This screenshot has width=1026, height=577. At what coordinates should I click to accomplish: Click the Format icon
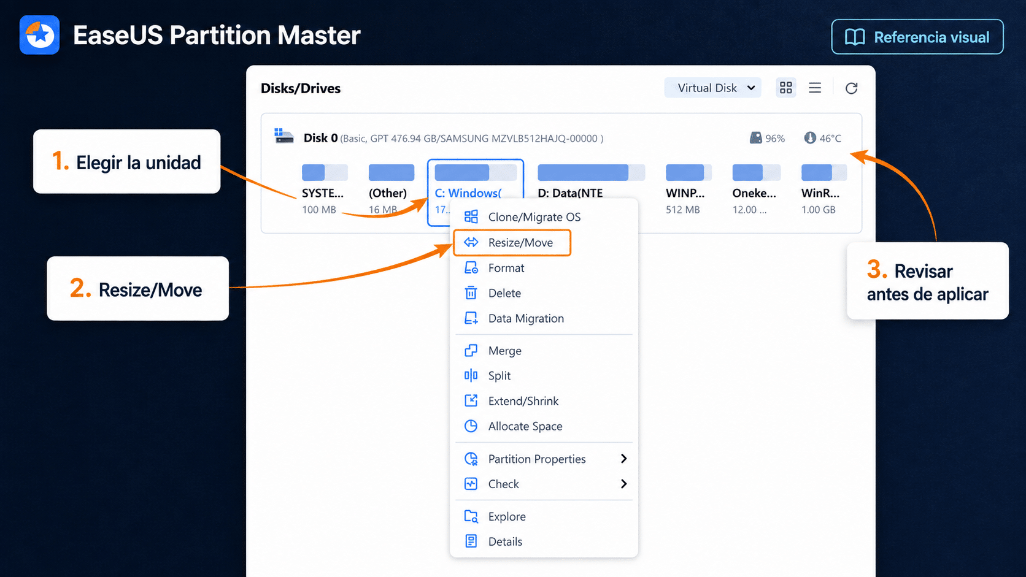(x=471, y=268)
